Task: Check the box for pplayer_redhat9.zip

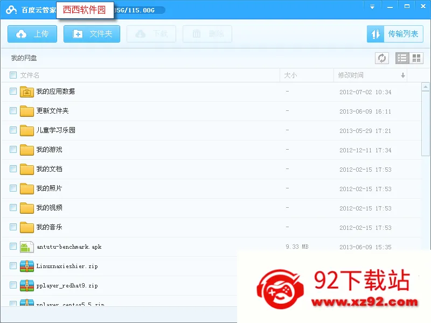Action: (x=13, y=285)
